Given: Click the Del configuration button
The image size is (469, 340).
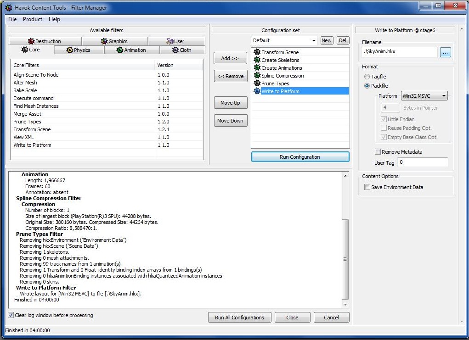Looking at the screenshot, I should (343, 40).
